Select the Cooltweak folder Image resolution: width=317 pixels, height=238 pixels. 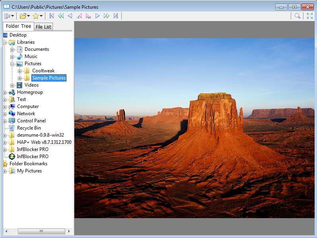43,71
